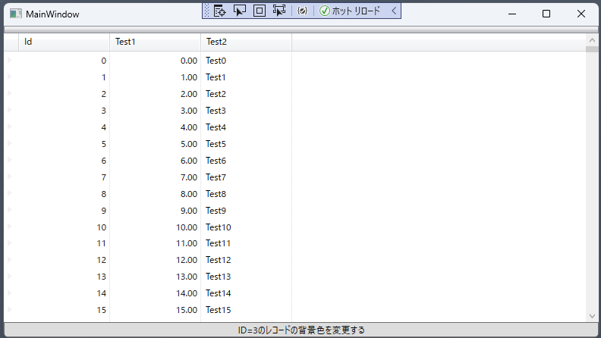Image resolution: width=601 pixels, height=338 pixels.
Task: Expand row details for the row with Id 4
Action: pos(10,127)
